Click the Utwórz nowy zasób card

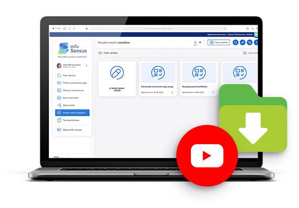coord(117,79)
